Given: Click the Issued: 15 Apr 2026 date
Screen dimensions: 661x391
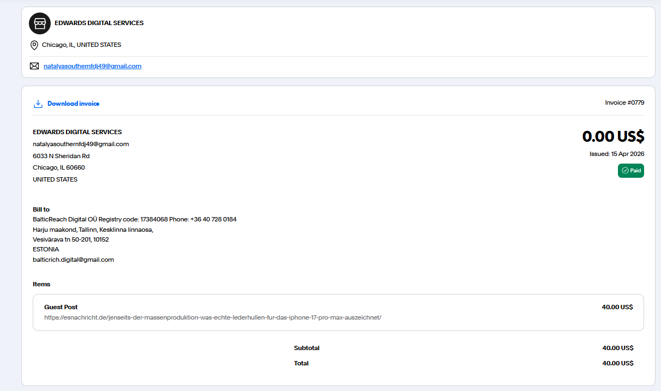Looking at the screenshot, I should 617,154.
